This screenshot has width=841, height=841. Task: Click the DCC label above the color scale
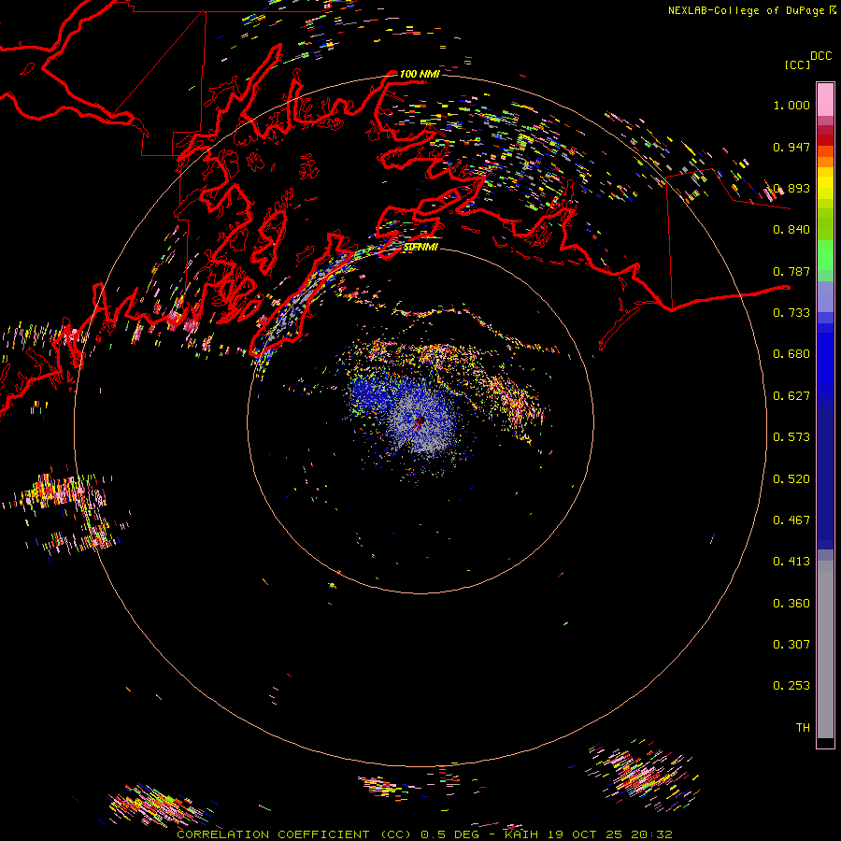820,56
